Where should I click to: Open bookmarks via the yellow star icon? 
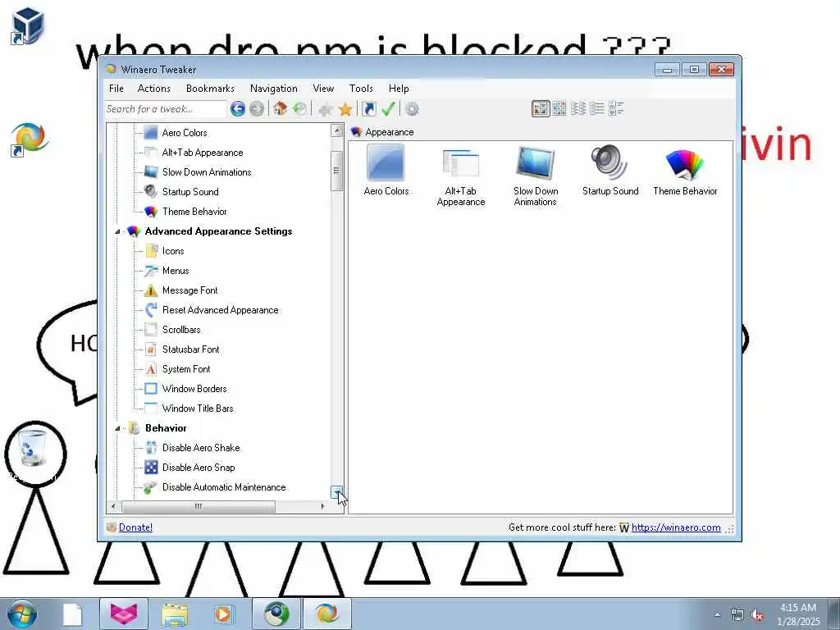coord(345,109)
